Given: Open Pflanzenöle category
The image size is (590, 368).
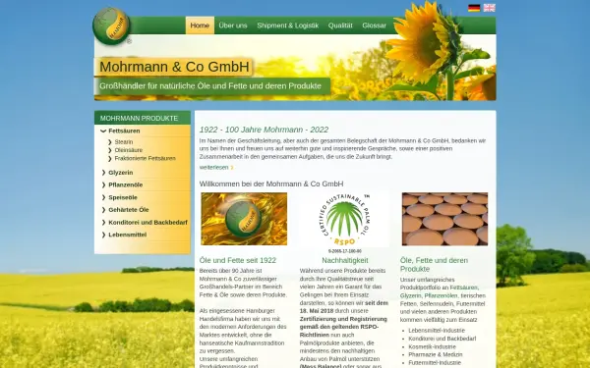Looking at the screenshot, I should point(126,185).
